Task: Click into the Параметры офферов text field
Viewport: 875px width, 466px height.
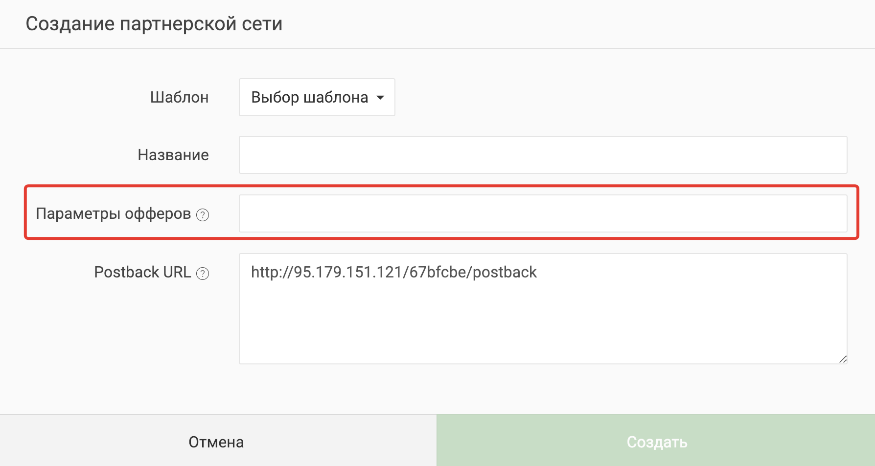Action: (543, 213)
